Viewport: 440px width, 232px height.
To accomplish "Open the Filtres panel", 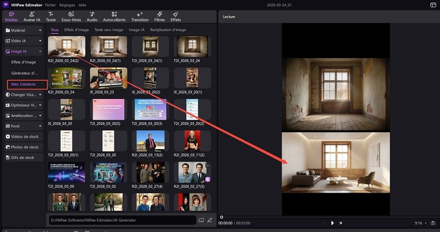I will click(159, 16).
